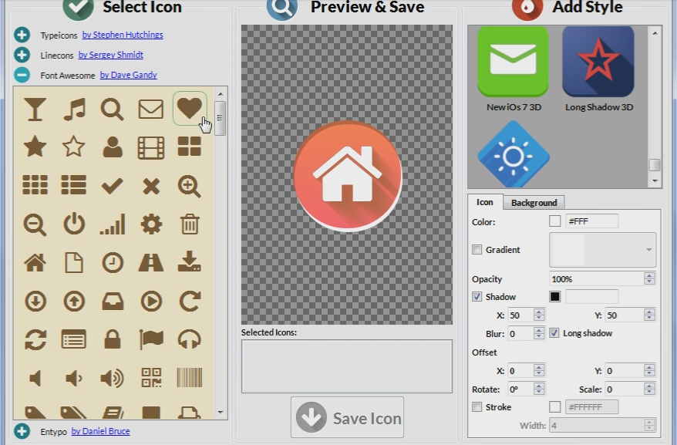Click the icon Scale input field
Image resolution: width=677 pixels, height=445 pixels.
[625, 389]
